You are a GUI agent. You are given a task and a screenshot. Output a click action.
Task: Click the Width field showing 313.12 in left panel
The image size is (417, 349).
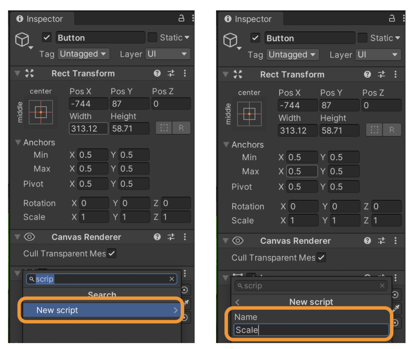(89, 128)
